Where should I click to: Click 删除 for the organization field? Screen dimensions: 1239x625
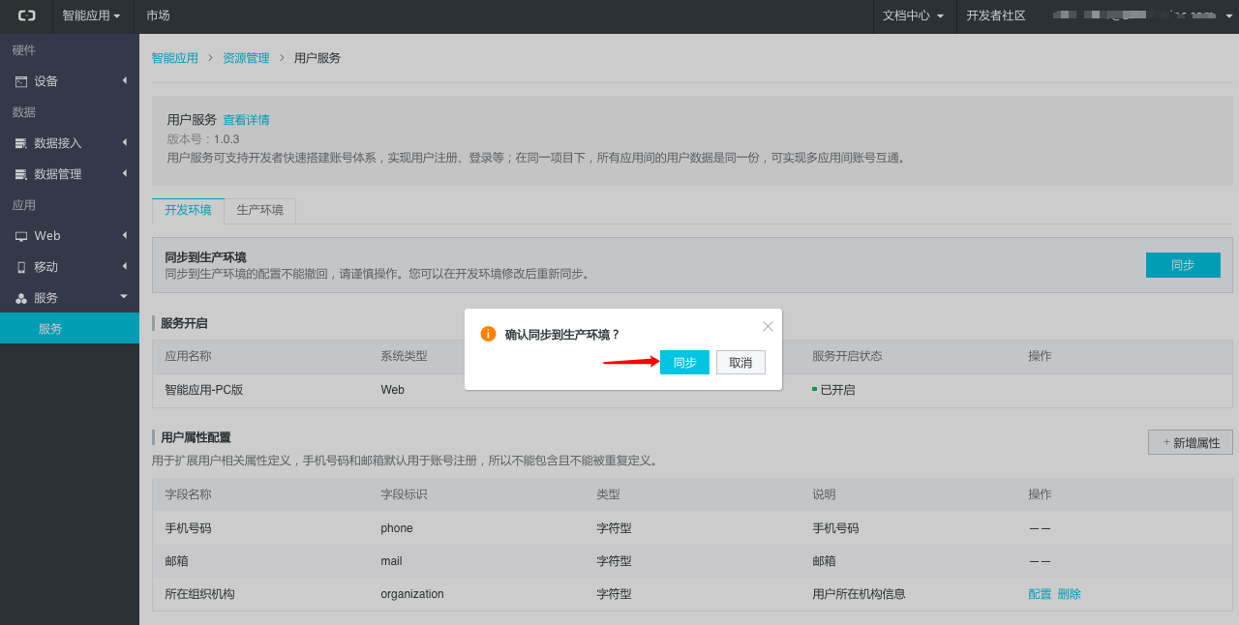coord(1069,594)
